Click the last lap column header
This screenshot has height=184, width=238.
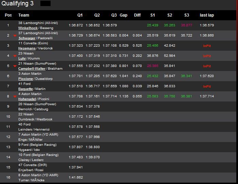point(207,15)
